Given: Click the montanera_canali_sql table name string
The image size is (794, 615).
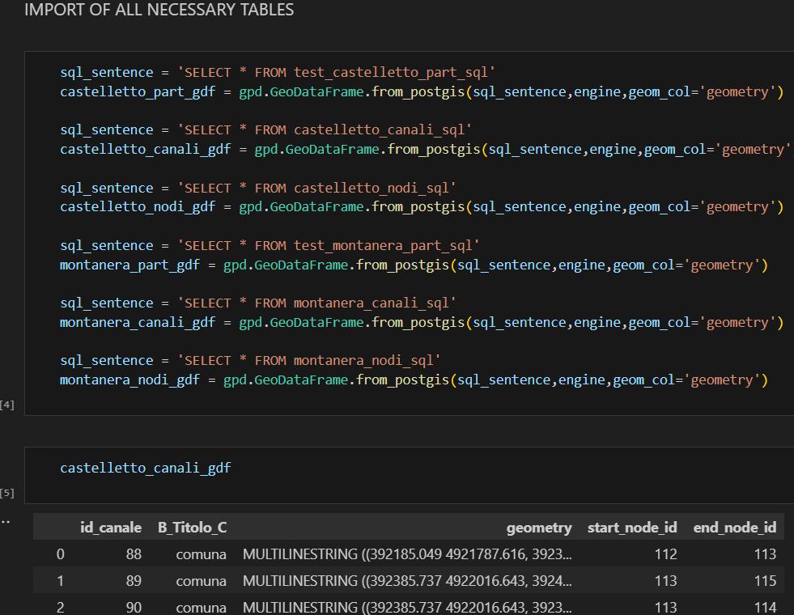Looking at the screenshot, I should pos(370,303).
